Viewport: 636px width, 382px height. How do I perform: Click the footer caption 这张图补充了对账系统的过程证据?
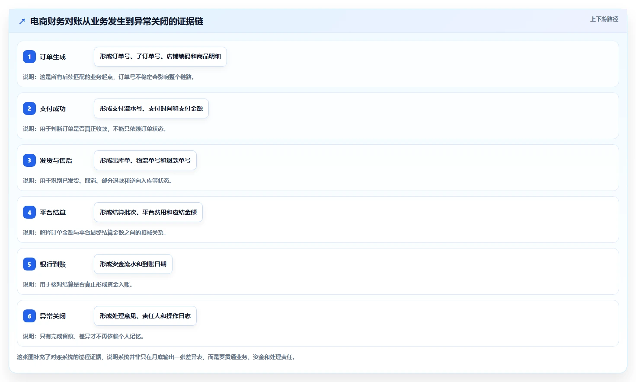[59, 357]
